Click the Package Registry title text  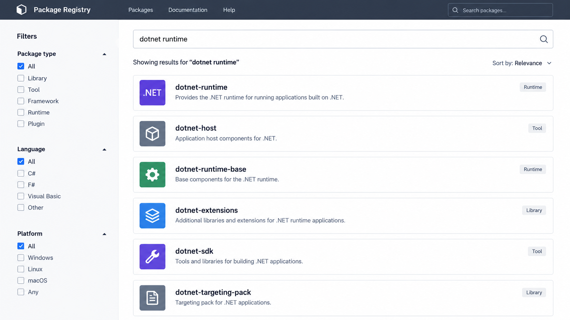62,10
